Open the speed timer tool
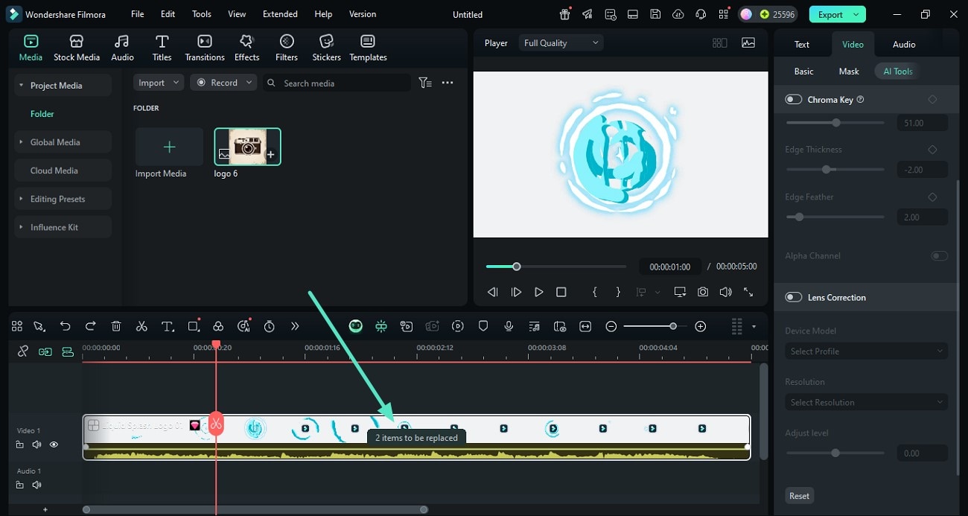Viewport: 968px width, 516px height. tap(270, 326)
